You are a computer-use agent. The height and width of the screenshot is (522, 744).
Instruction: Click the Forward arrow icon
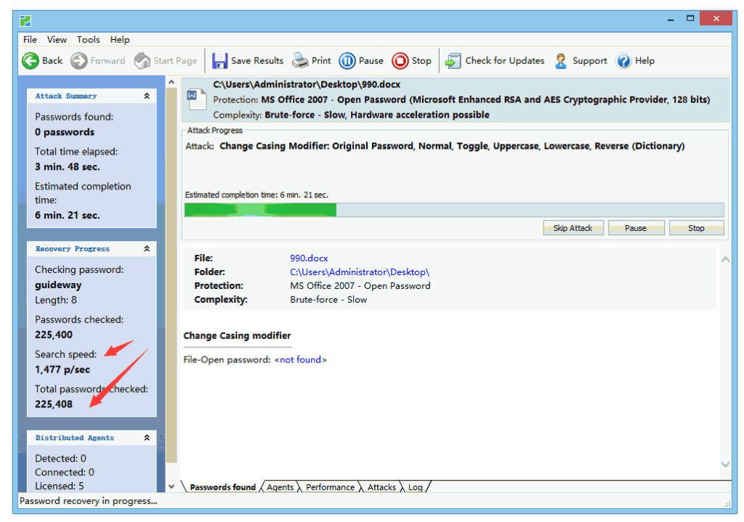78,61
